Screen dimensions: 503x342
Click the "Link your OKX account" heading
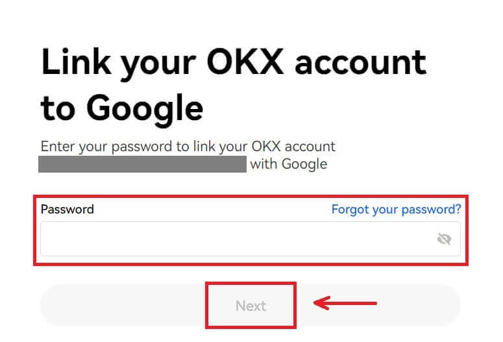point(234,64)
